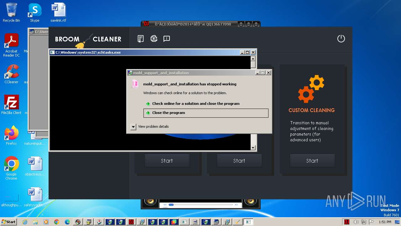Select the althoughpu... desktop file
This screenshot has height=226, width=401.
point(11,200)
